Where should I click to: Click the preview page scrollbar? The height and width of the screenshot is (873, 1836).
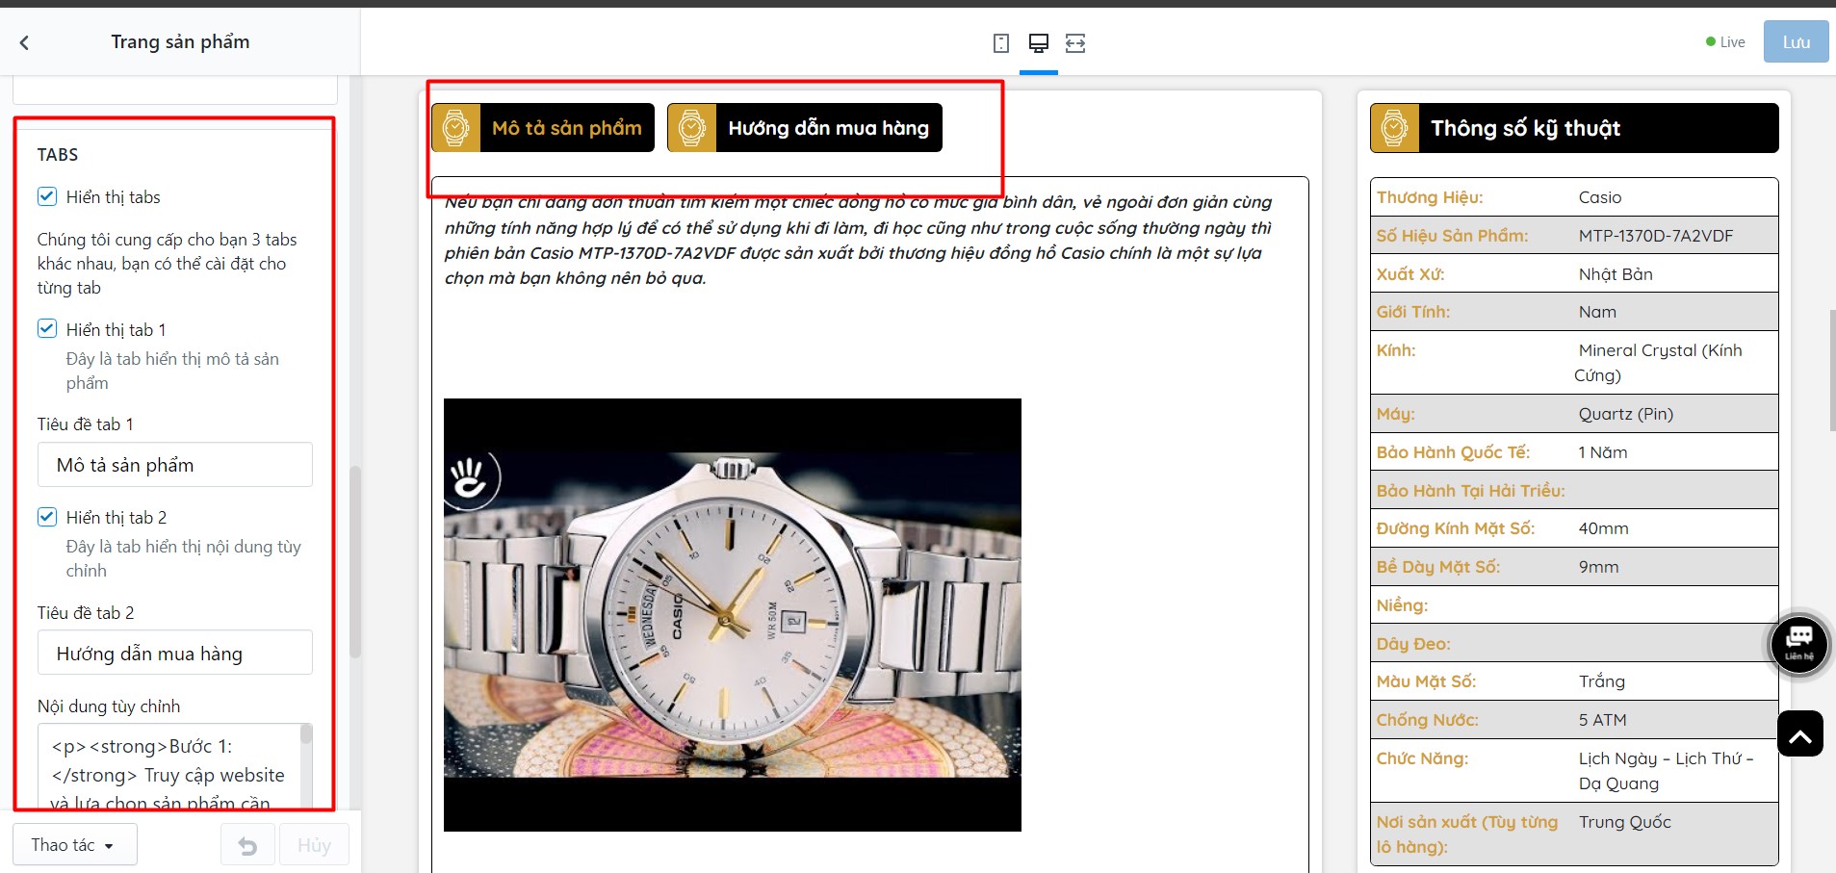pos(1831,371)
